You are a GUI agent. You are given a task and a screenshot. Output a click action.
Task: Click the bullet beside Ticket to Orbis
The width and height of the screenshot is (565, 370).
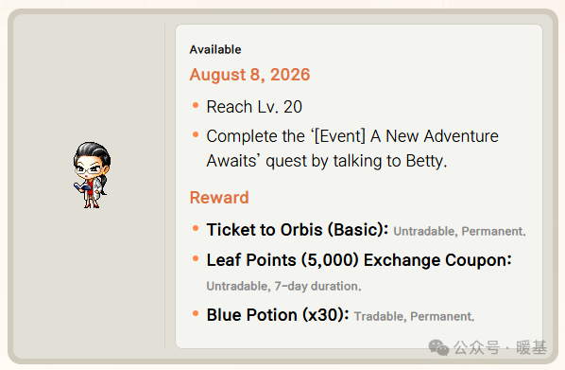pos(196,228)
